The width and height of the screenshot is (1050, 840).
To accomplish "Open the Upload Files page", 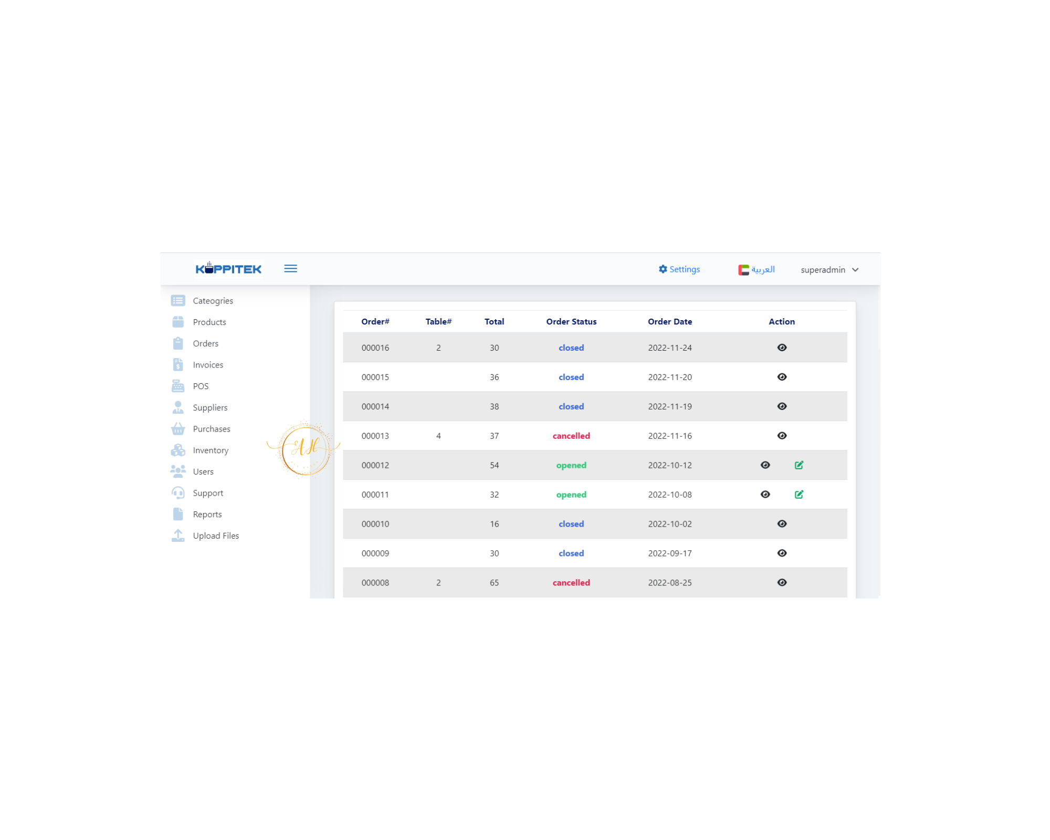I will (216, 536).
